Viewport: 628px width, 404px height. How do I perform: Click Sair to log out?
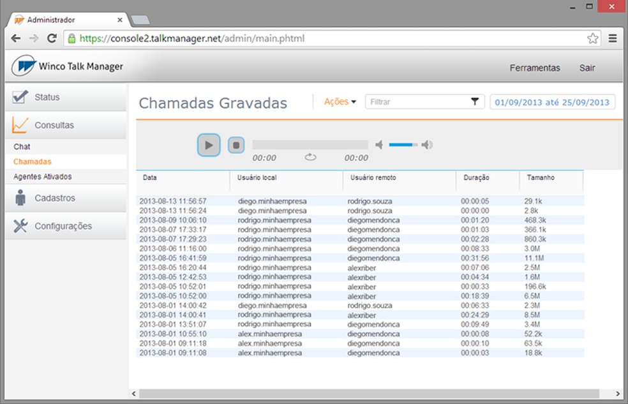[x=587, y=68]
